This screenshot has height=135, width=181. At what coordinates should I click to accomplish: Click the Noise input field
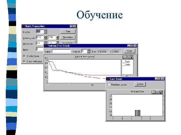pos(40,49)
